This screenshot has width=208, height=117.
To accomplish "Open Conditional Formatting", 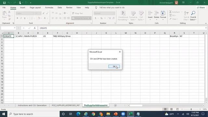I will point(123,16).
